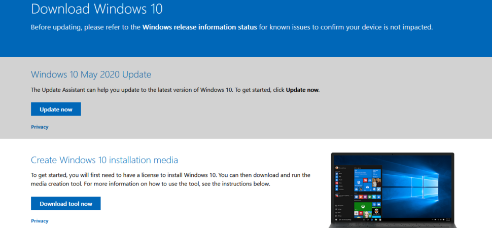Select the Windows 10 May 2020 Update heading
This screenshot has width=492, height=228.
point(91,74)
